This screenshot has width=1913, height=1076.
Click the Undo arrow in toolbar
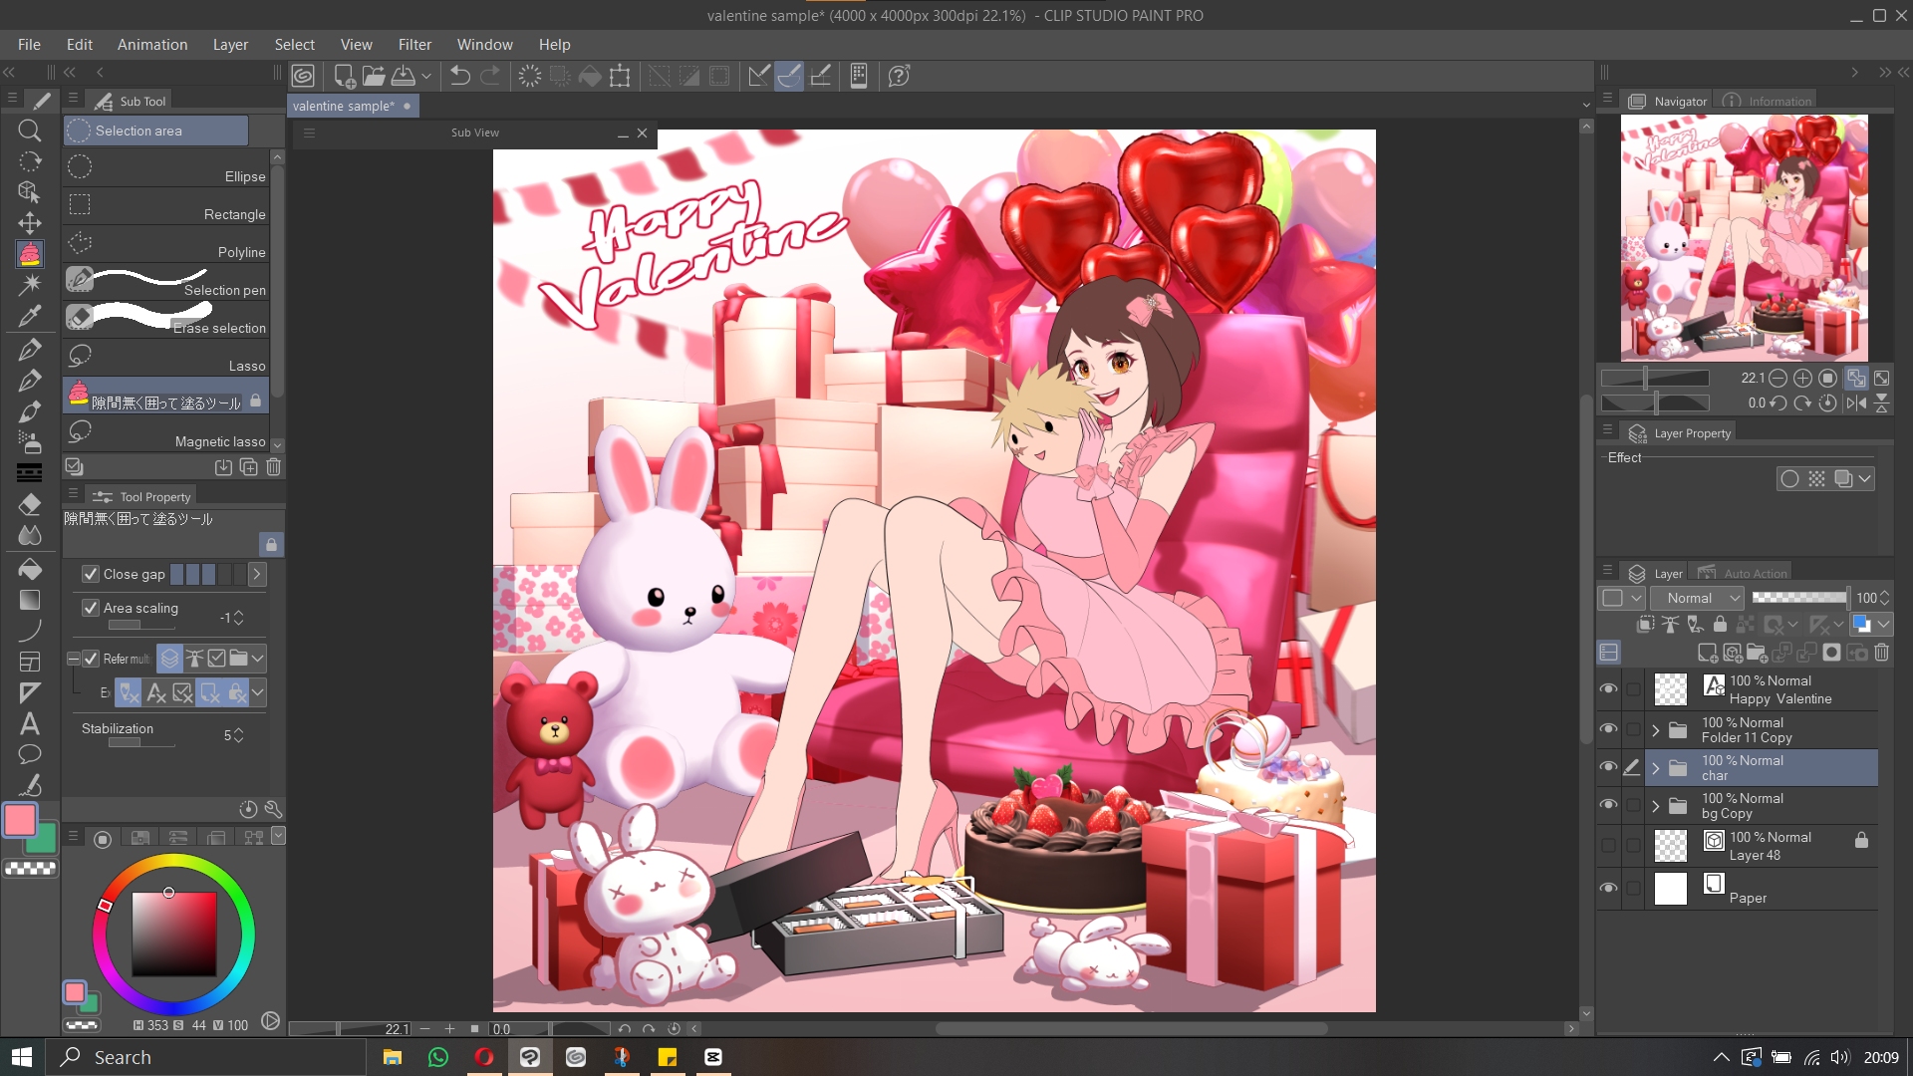[459, 76]
